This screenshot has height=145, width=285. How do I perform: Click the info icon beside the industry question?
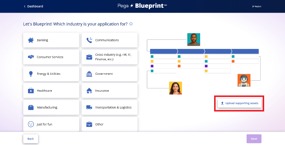(x=131, y=24)
